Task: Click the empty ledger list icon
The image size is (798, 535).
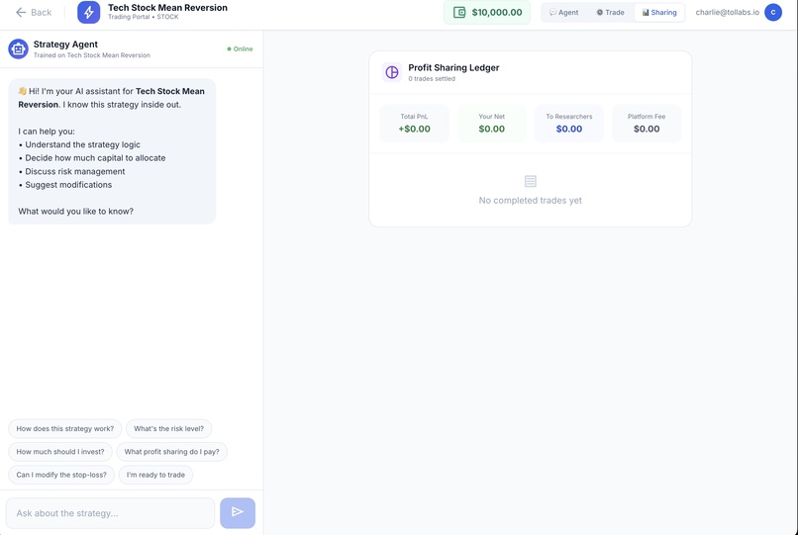Action: click(531, 181)
